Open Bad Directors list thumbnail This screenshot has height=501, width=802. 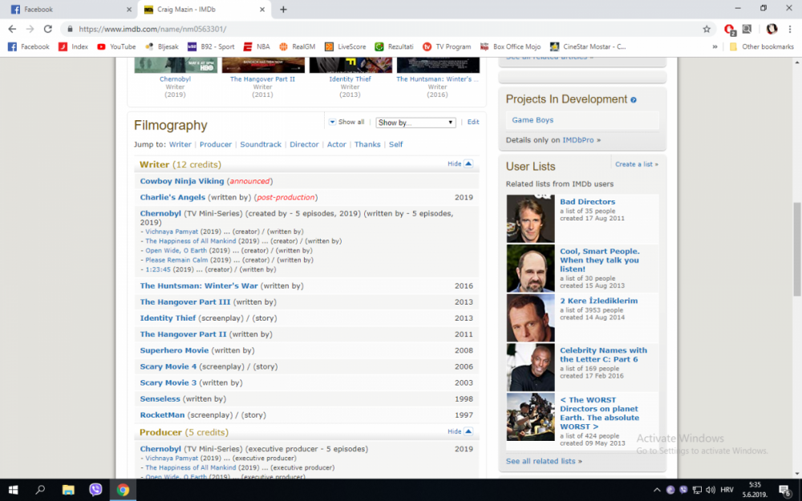530,219
